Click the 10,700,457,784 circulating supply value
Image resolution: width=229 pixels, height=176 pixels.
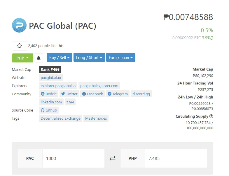click(198, 123)
